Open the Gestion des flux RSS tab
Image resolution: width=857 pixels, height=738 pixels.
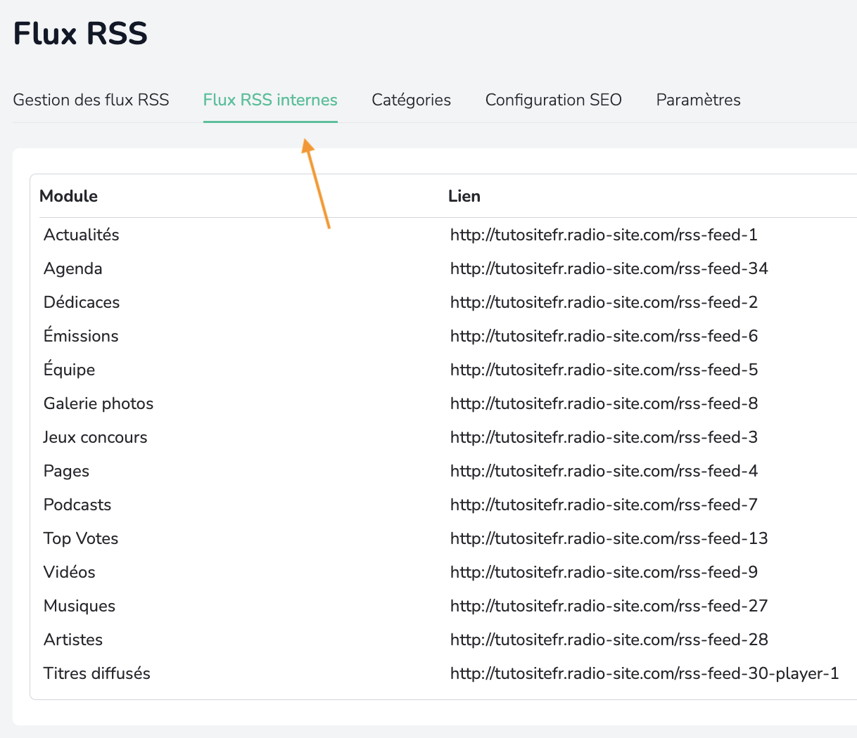click(x=91, y=100)
